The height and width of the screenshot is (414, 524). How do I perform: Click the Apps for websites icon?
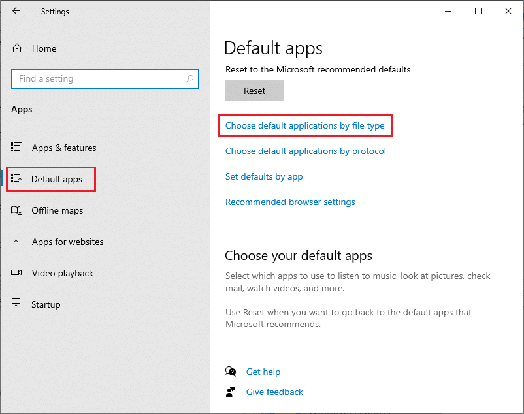(18, 242)
